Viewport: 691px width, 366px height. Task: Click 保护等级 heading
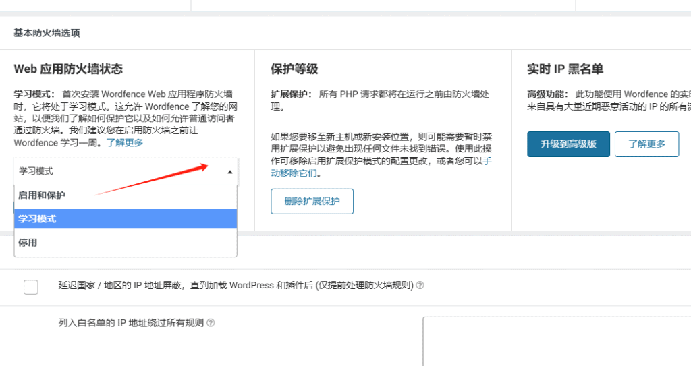click(294, 69)
